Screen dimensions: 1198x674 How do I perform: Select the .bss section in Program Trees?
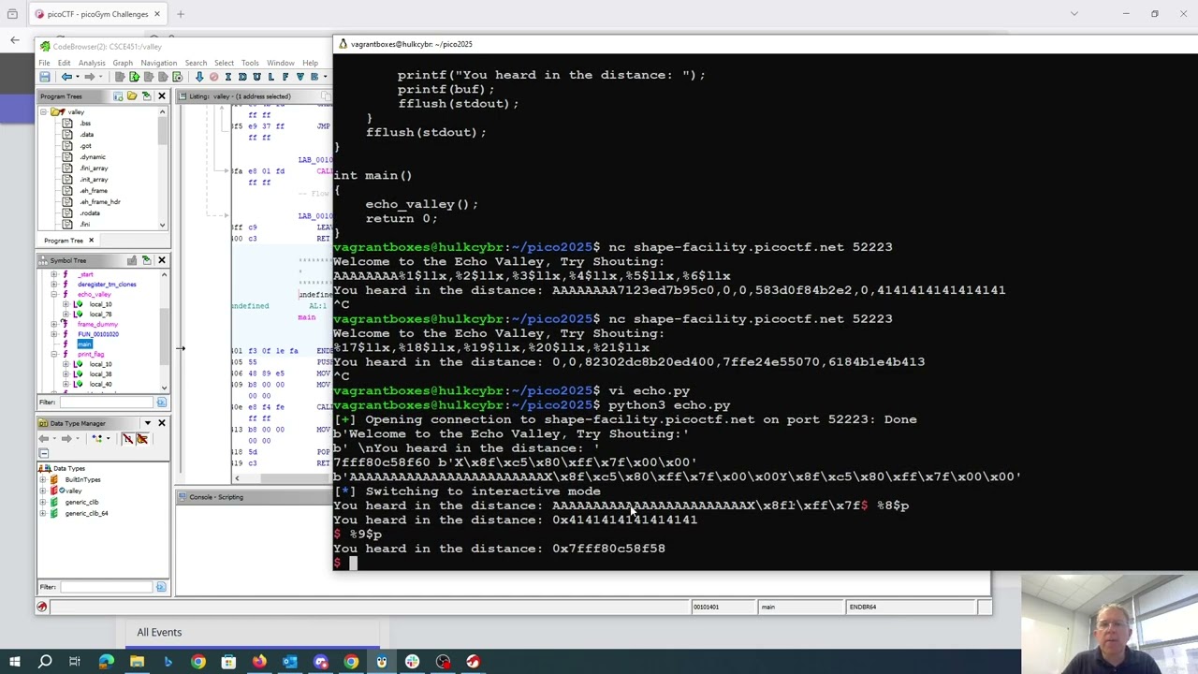point(85,124)
